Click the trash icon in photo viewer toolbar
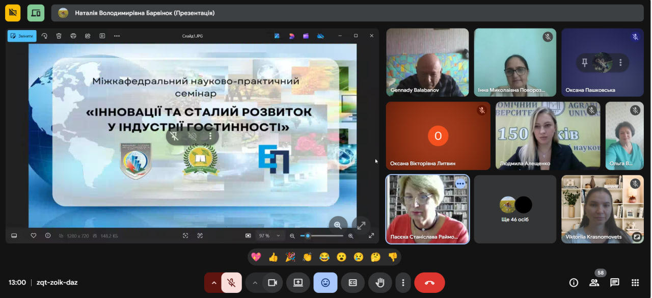652x298 pixels. click(59, 36)
